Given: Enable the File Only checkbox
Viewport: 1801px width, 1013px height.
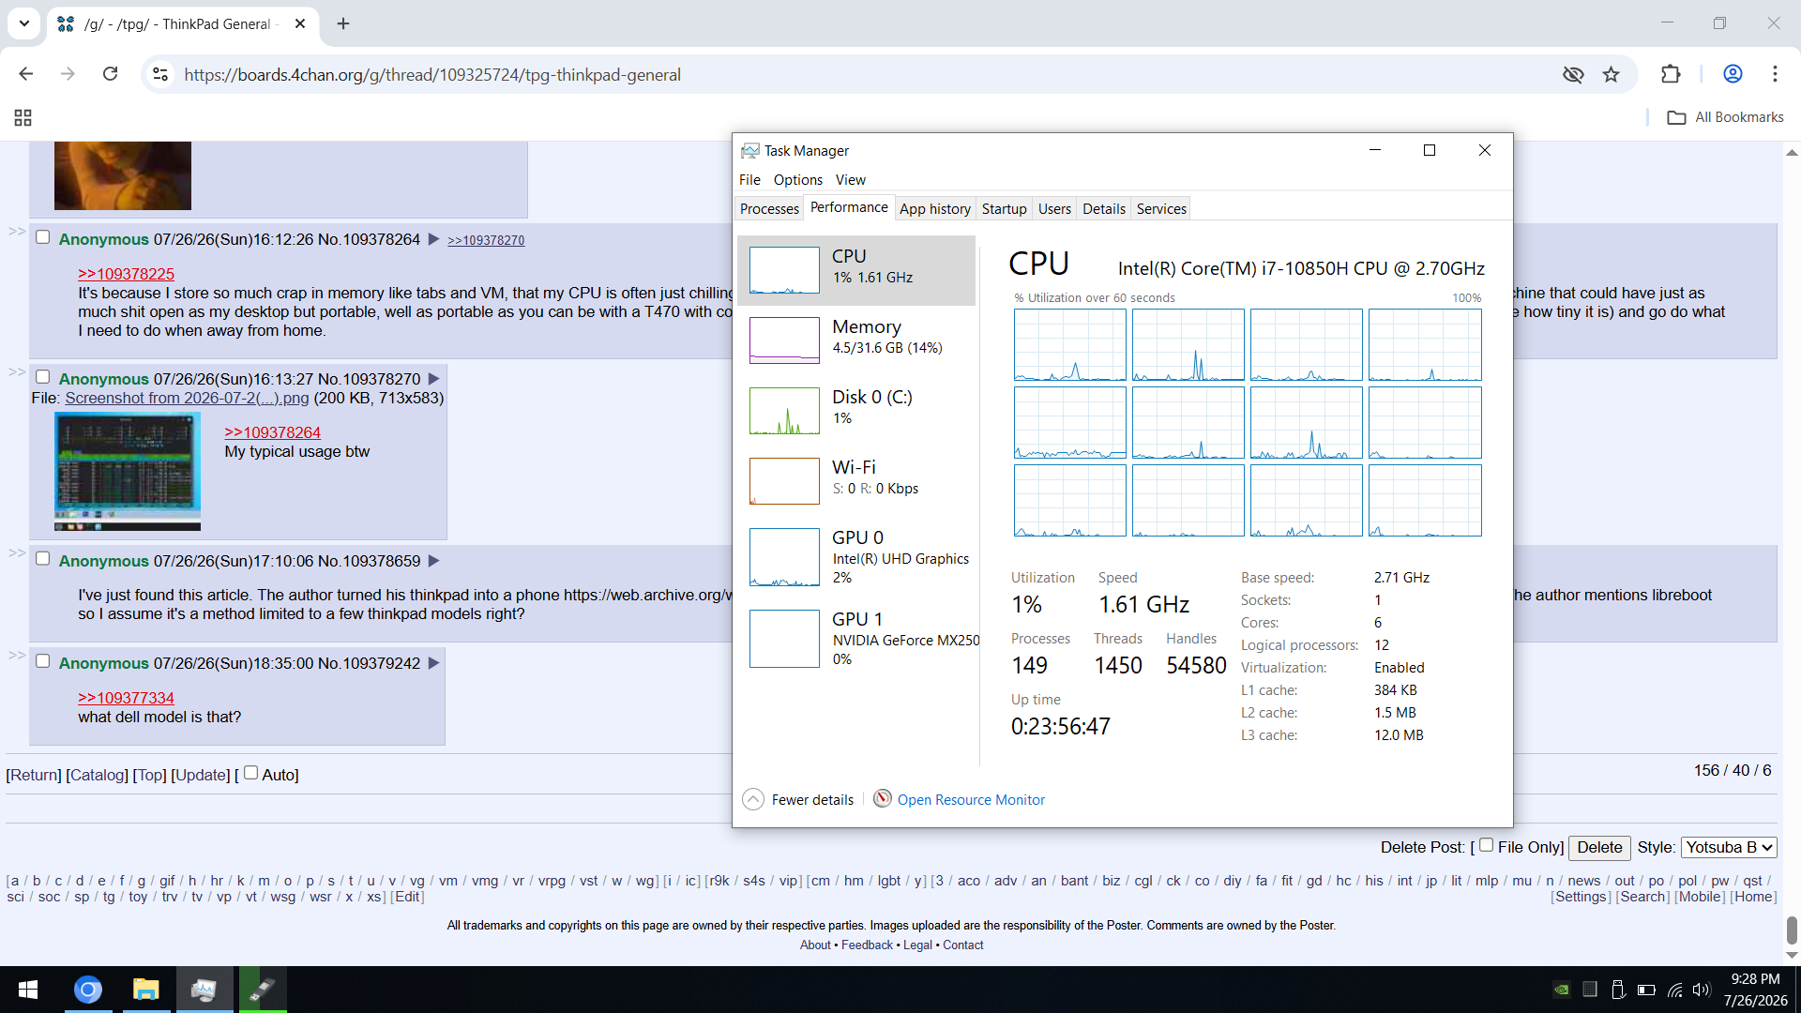Looking at the screenshot, I should pyautogui.click(x=1486, y=845).
